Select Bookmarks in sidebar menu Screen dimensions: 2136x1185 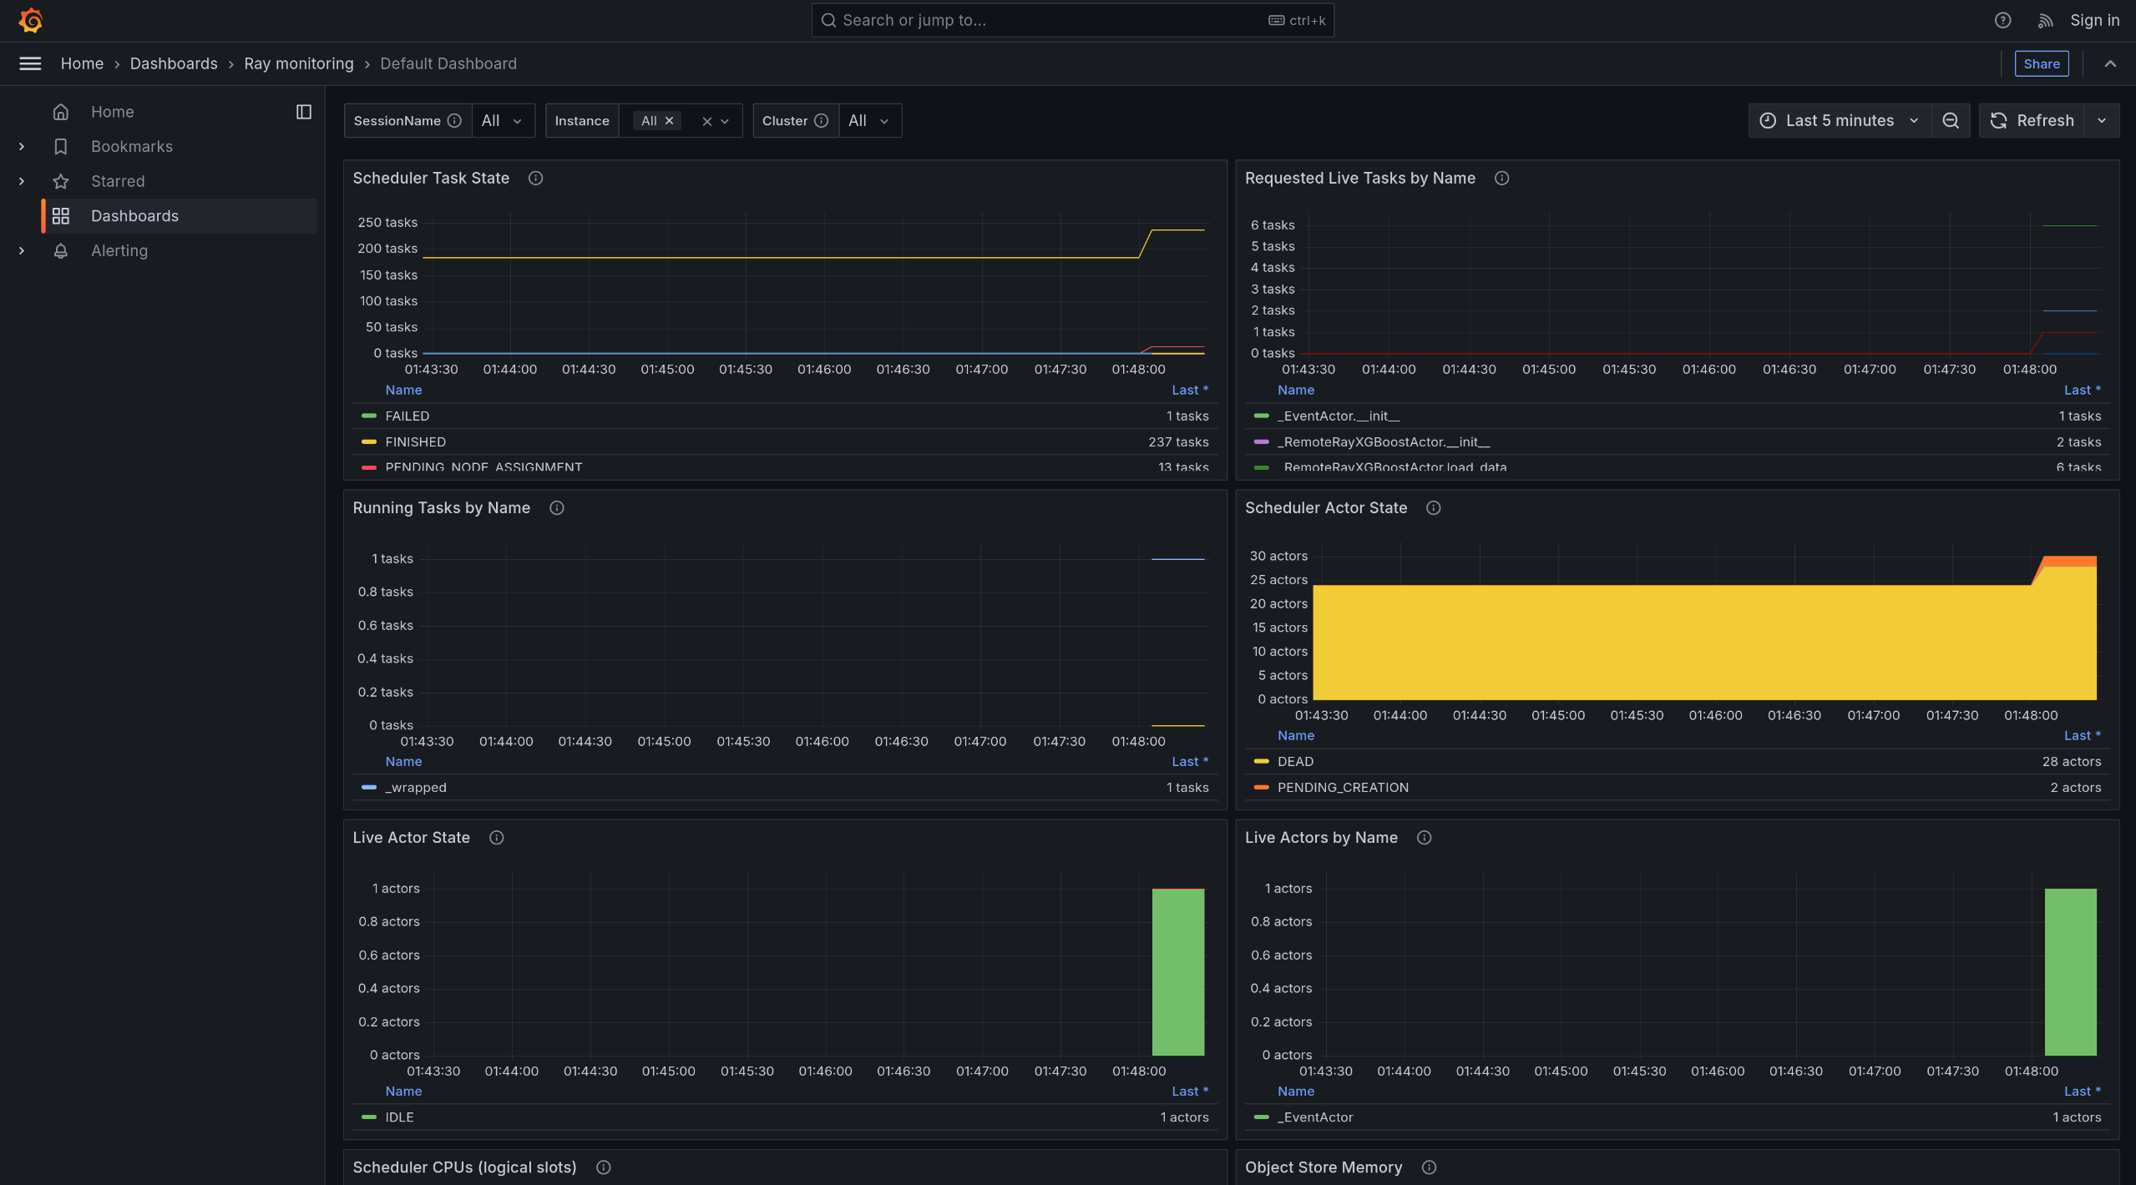coord(132,146)
